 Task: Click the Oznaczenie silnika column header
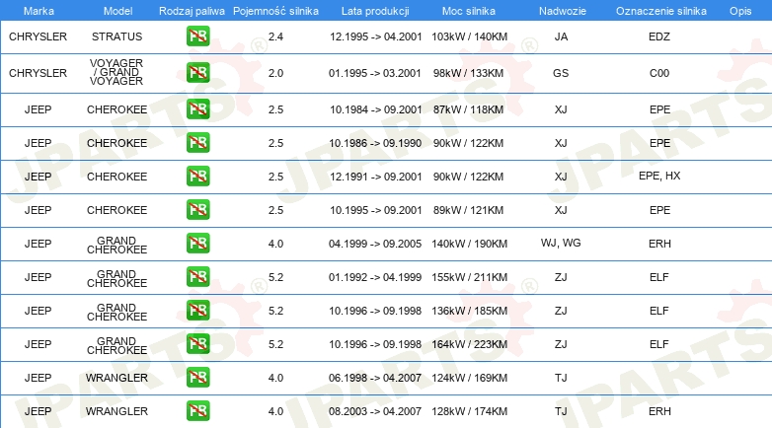pos(661,11)
